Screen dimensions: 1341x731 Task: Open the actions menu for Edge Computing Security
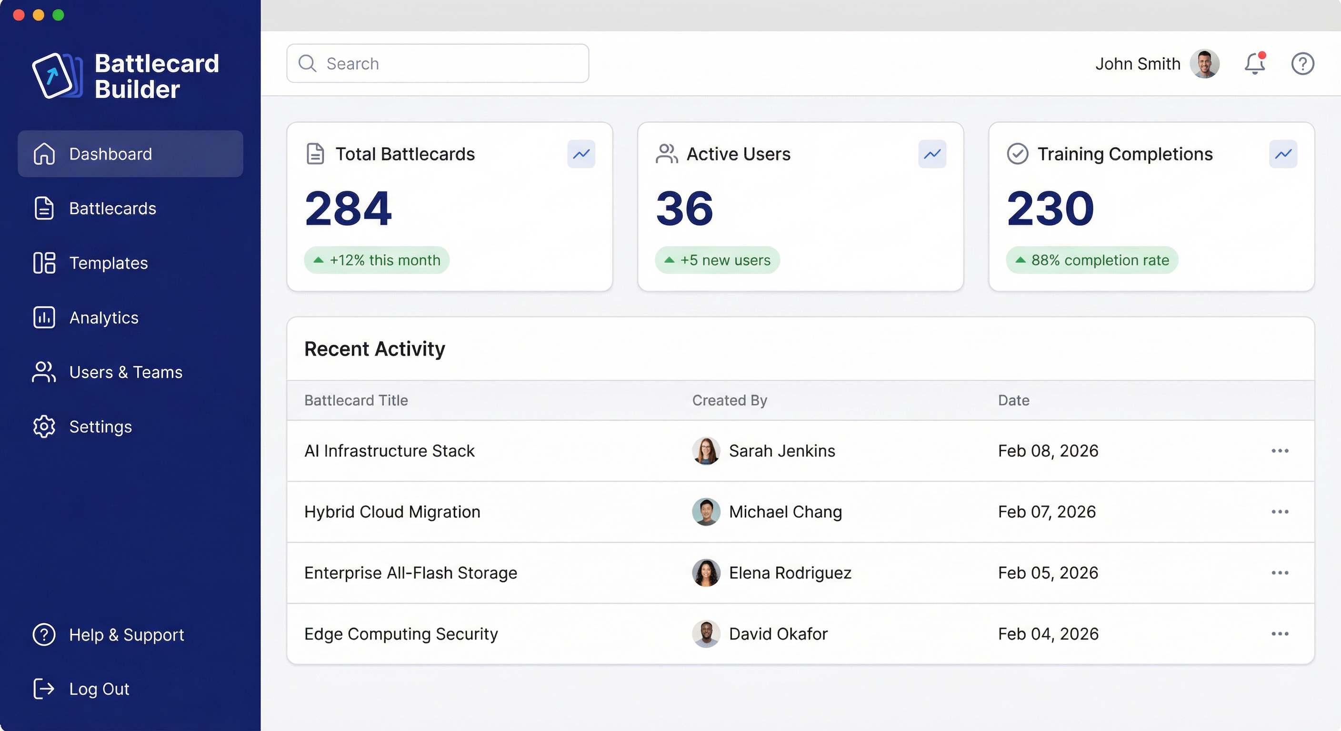click(1280, 634)
